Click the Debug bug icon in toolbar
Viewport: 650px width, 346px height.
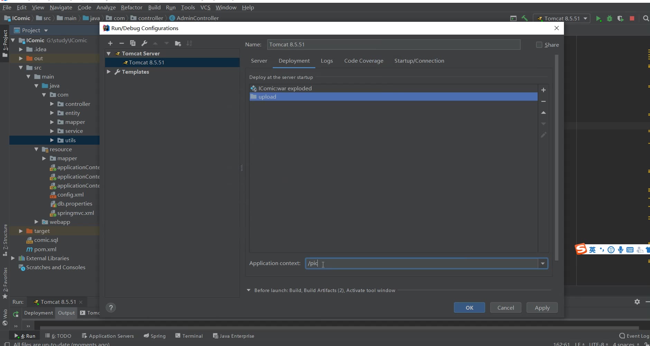point(610,18)
